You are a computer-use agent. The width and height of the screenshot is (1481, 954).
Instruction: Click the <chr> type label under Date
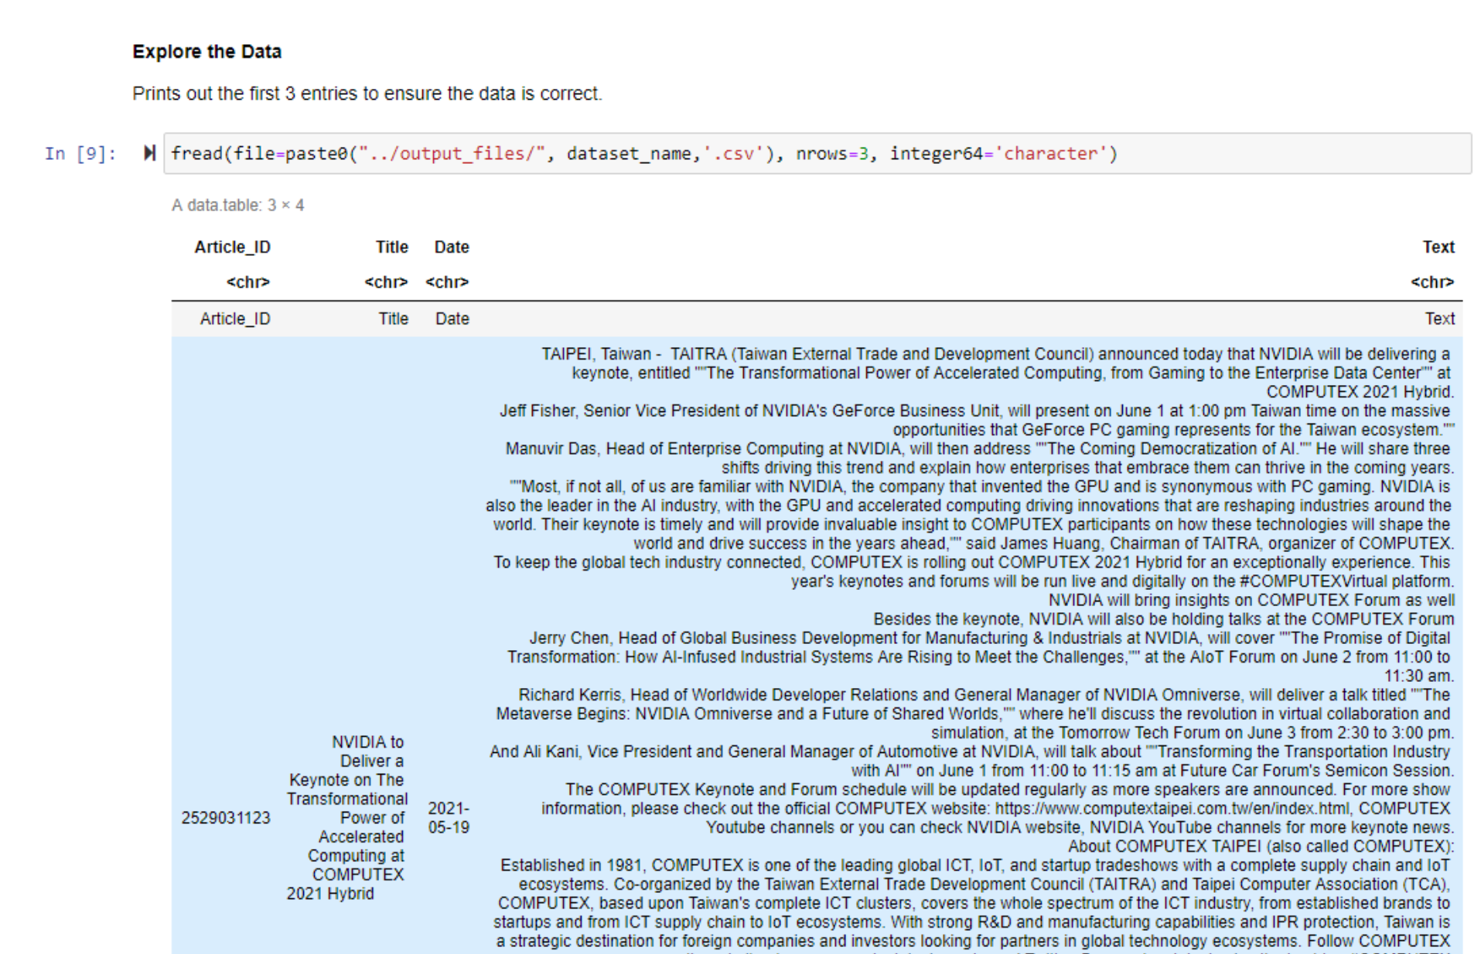(447, 282)
